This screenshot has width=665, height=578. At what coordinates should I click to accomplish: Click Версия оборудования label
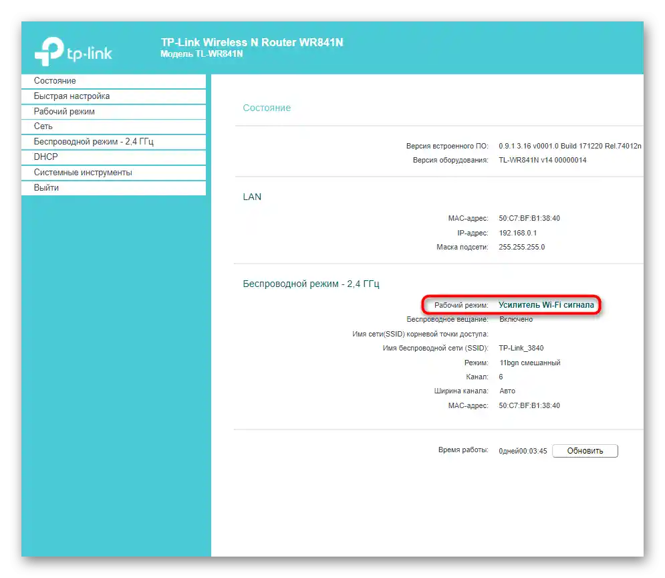click(451, 160)
